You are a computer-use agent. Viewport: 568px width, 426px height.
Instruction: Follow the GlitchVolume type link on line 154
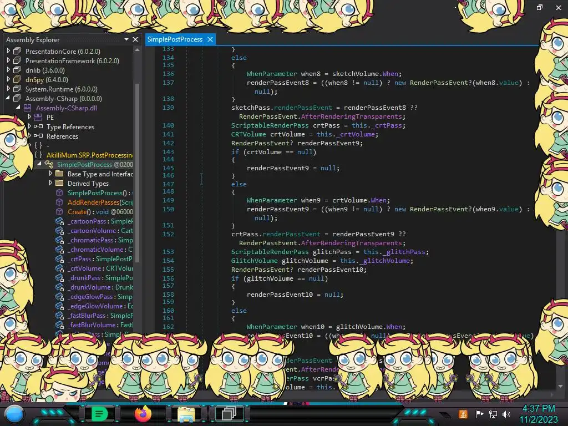pyautogui.click(x=254, y=261)
